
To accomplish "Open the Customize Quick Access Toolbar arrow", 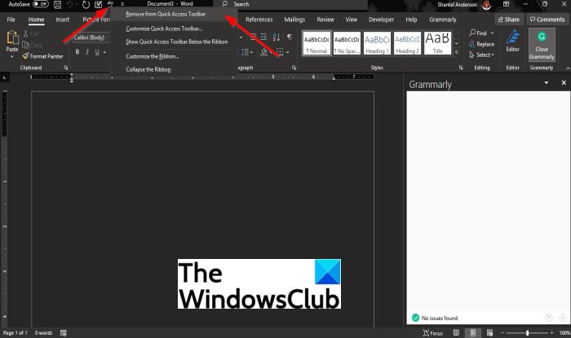I will [x=122, y=4].
